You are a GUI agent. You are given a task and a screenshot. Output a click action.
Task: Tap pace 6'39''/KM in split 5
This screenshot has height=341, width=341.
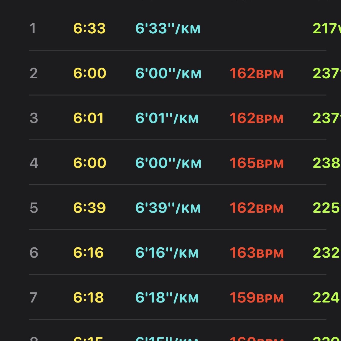(168, 208)
